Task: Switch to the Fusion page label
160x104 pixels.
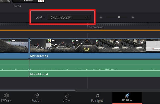Action: click(x=37, y=101)
